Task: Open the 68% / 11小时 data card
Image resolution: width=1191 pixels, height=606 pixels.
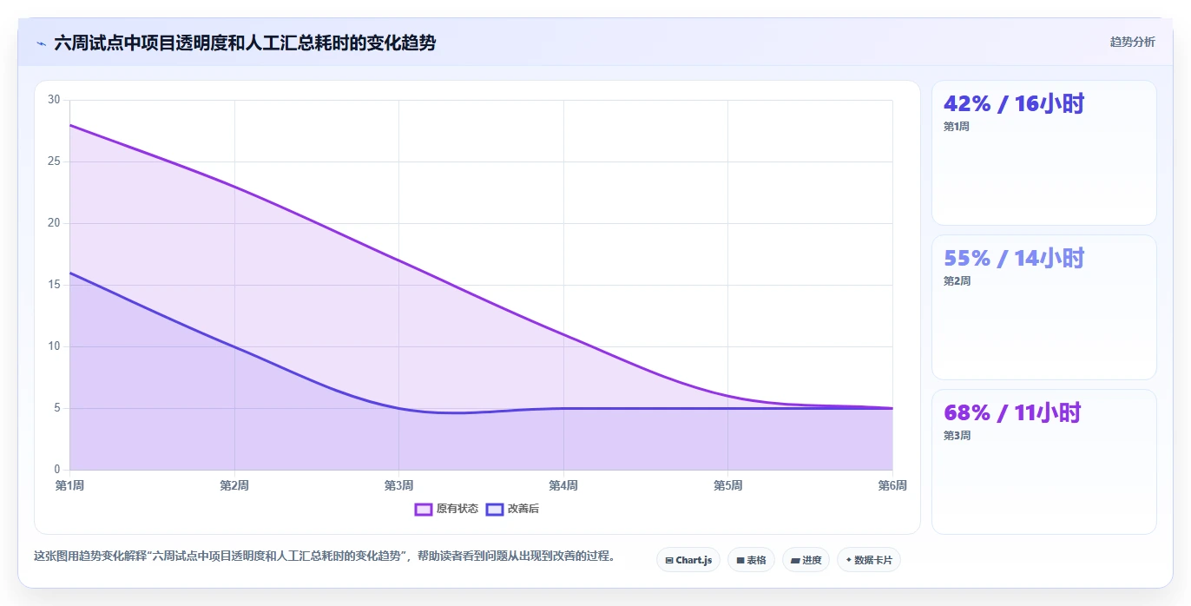Action: pyautogui.click(x=1043, y=462)
